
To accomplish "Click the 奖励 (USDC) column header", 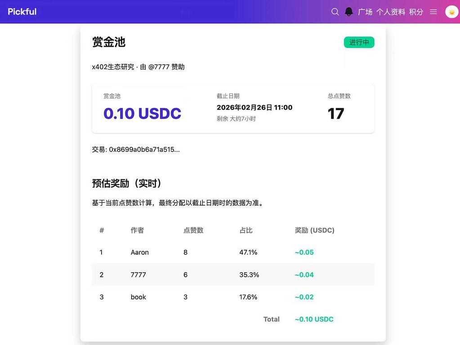I will tap(314, 230).
